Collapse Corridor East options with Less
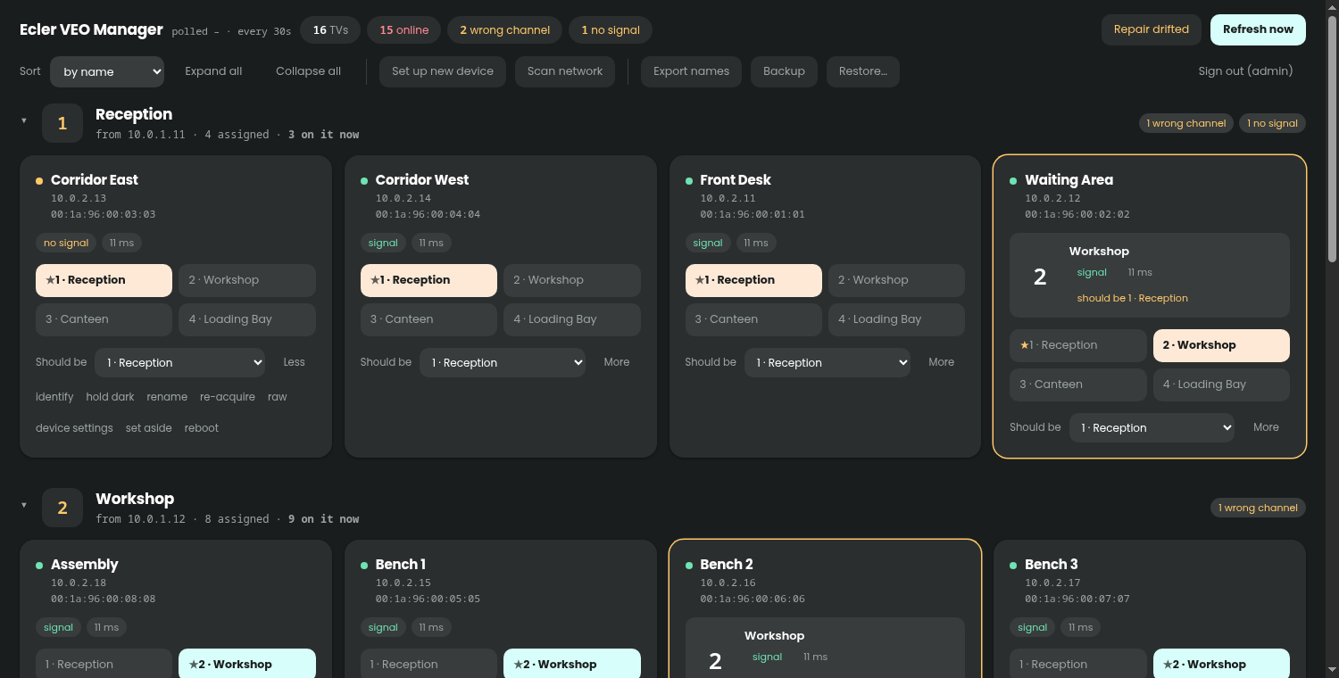 [x=295, y=362]
